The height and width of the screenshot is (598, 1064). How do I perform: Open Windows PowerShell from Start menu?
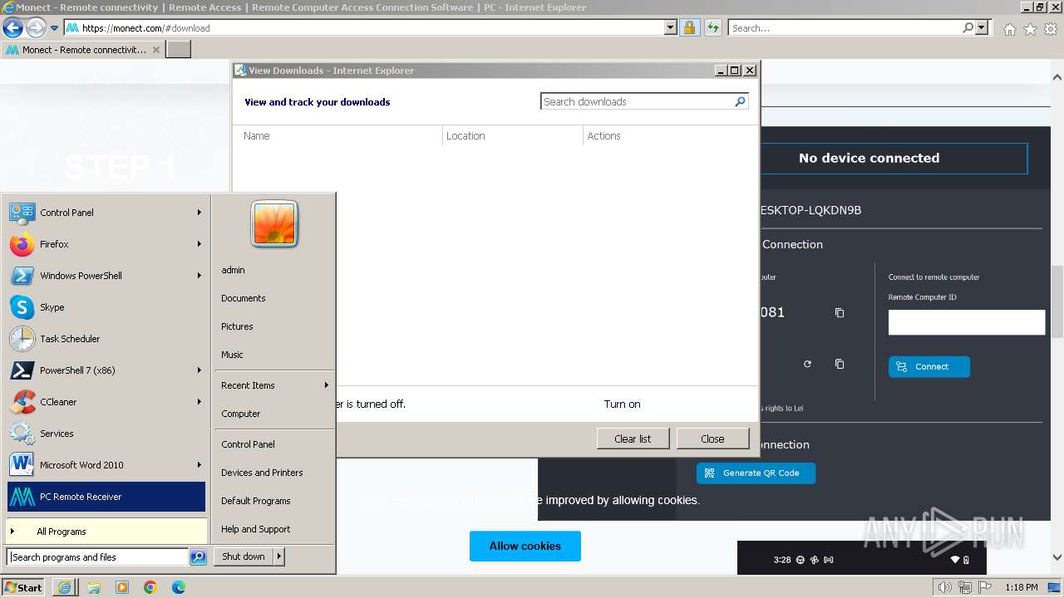click(x=106, y=276)
